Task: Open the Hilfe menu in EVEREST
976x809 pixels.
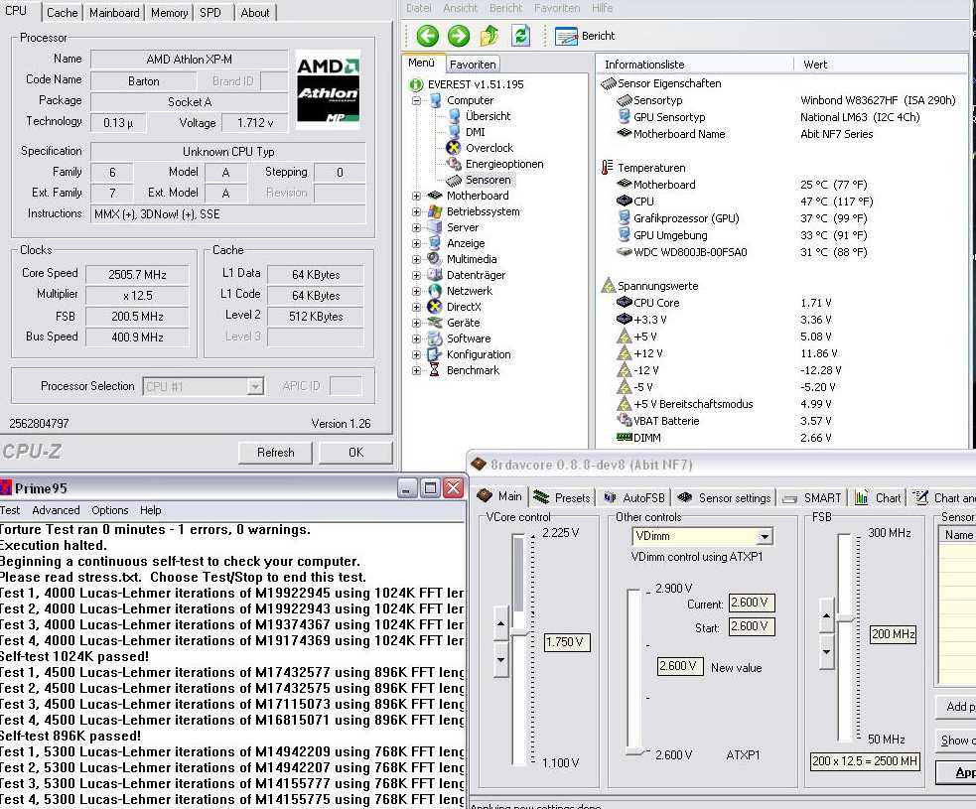Action: [x=602, y=8]
